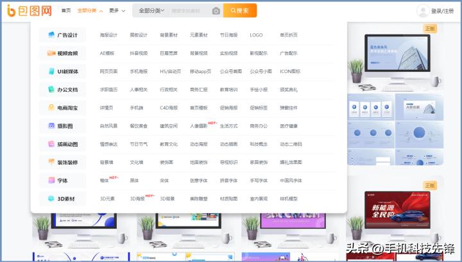Expand the 更多 navigation dropdown
This screenshot has height=262, width=462.
[x=117, y=11]
